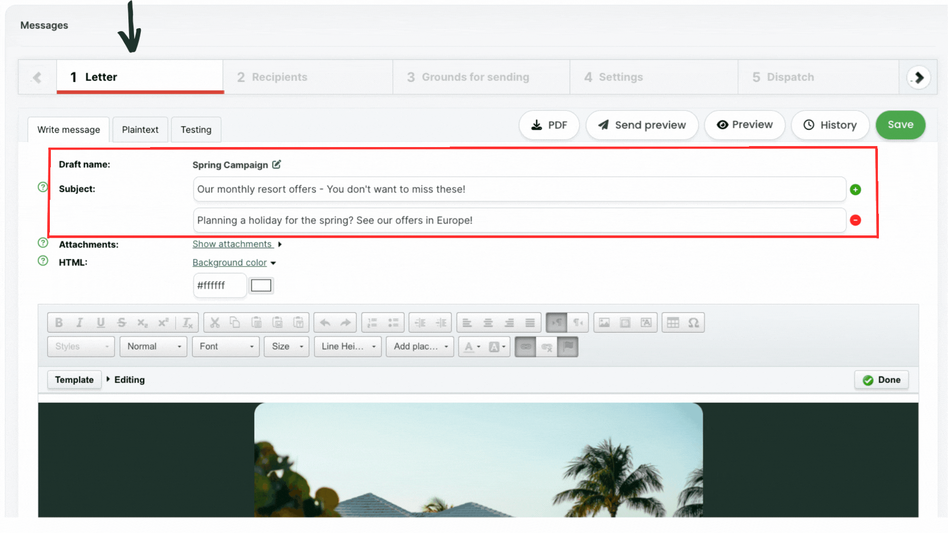The image size is (948, 533).
Task: Click the white background color swatch
Action: 261,285
